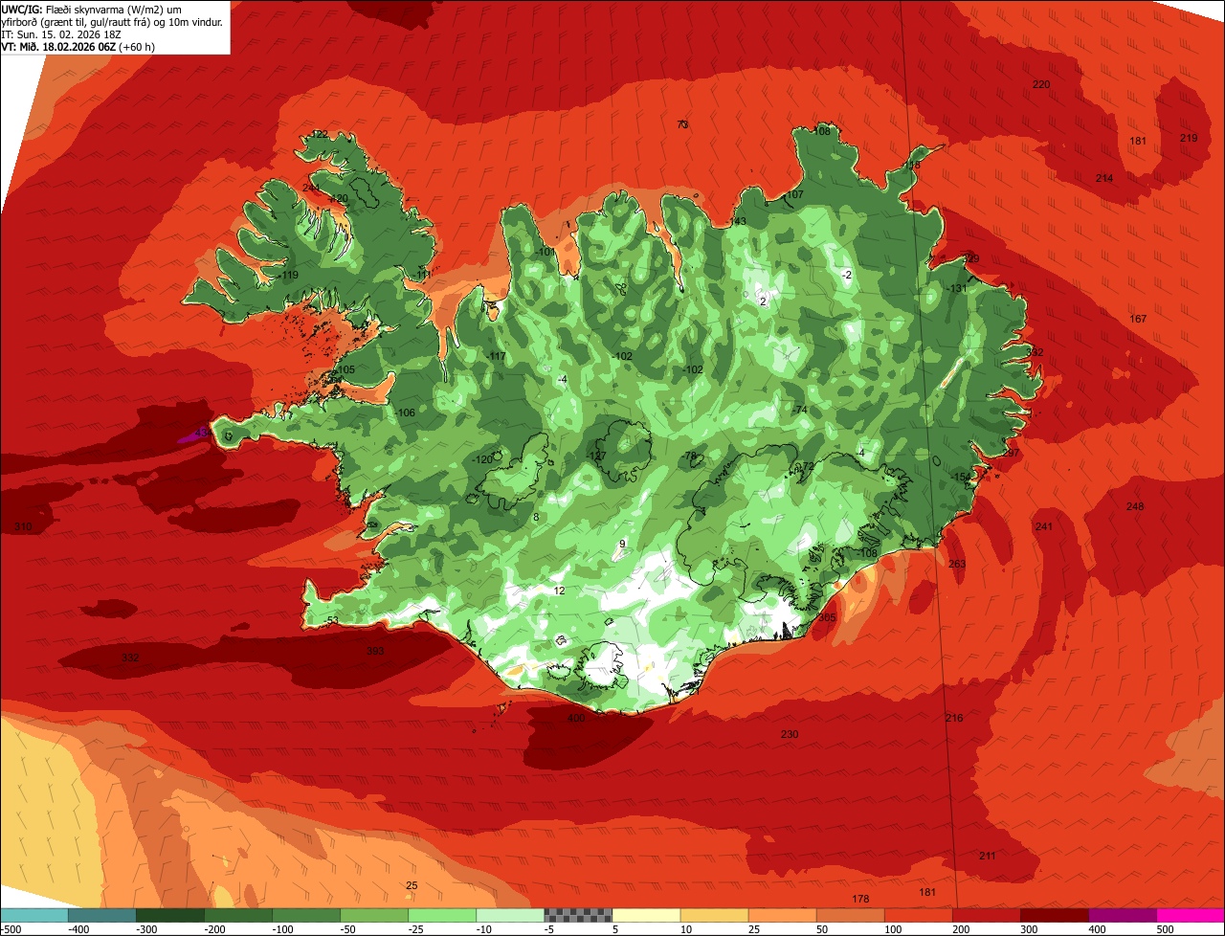Click the '400' value south of Iceland

coord(575,718)
